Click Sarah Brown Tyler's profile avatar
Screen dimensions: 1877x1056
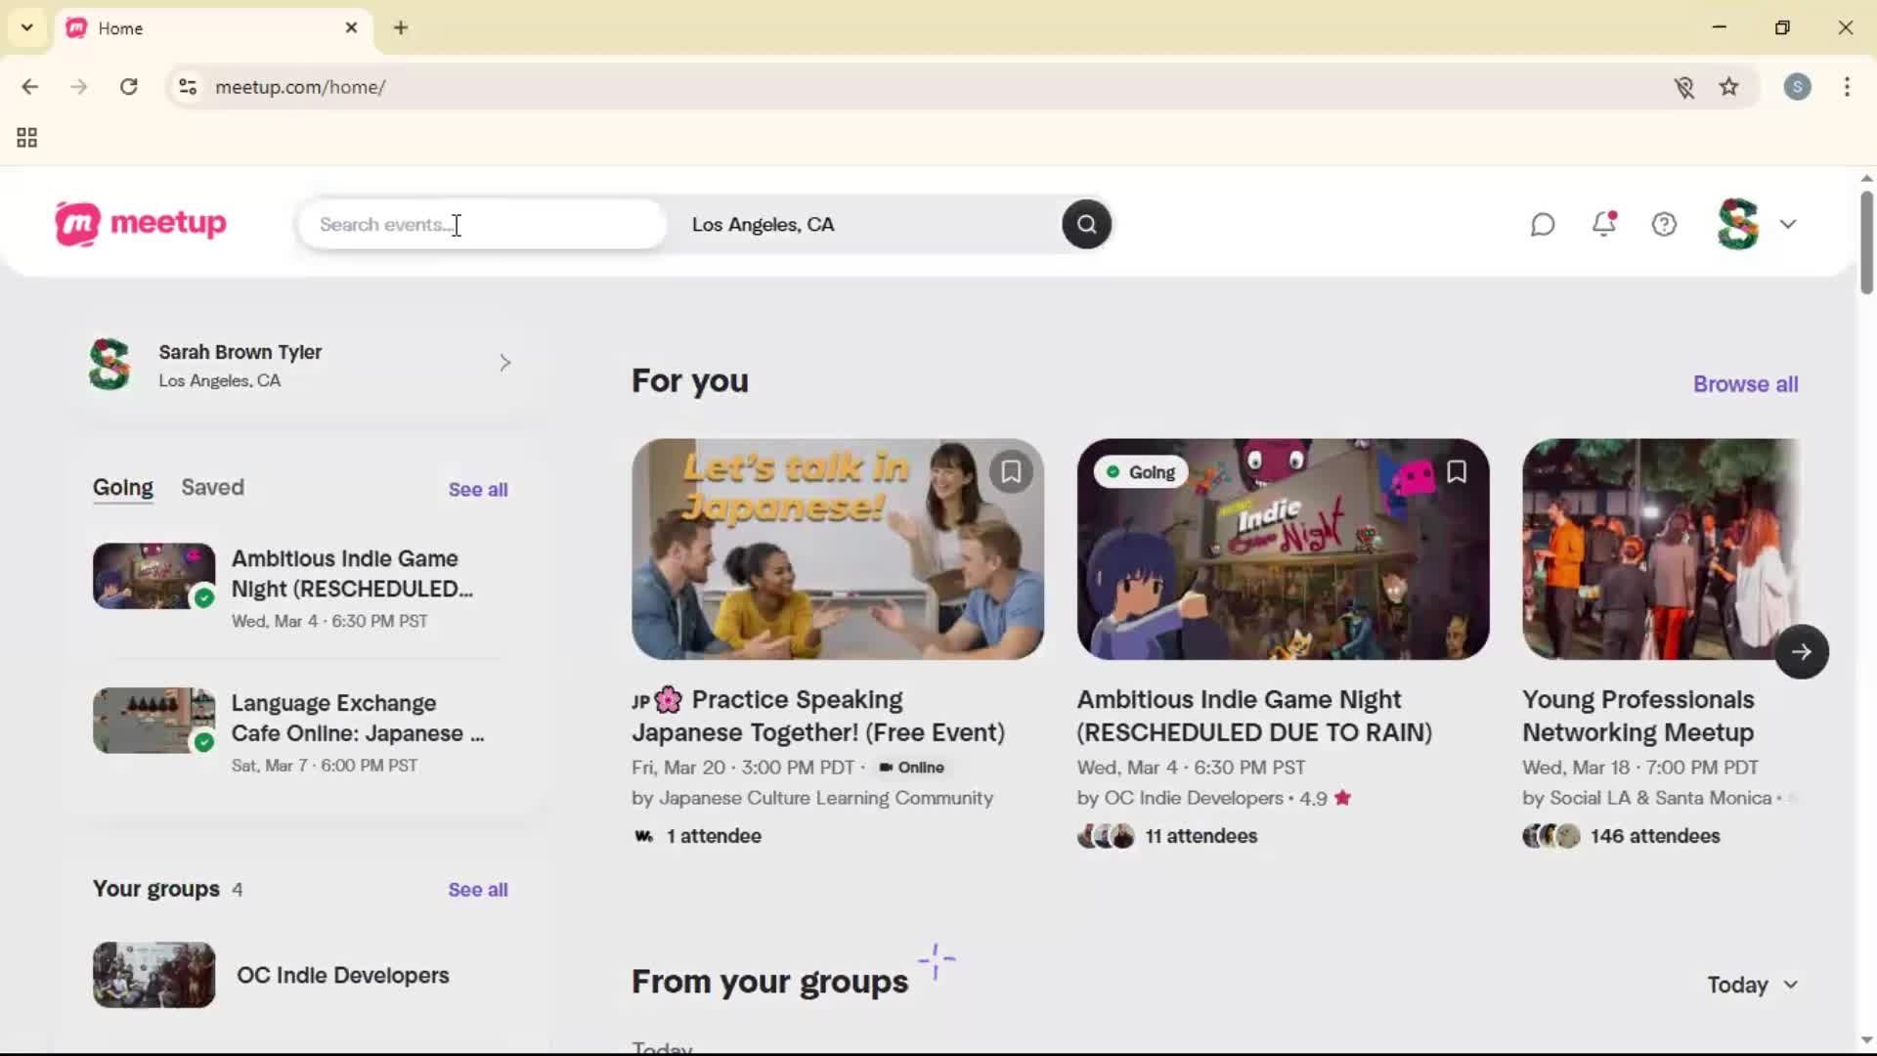tap(108, 363)
